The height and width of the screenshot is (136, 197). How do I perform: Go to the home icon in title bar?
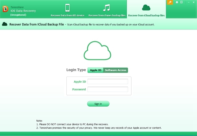click(x=177, y=2)
